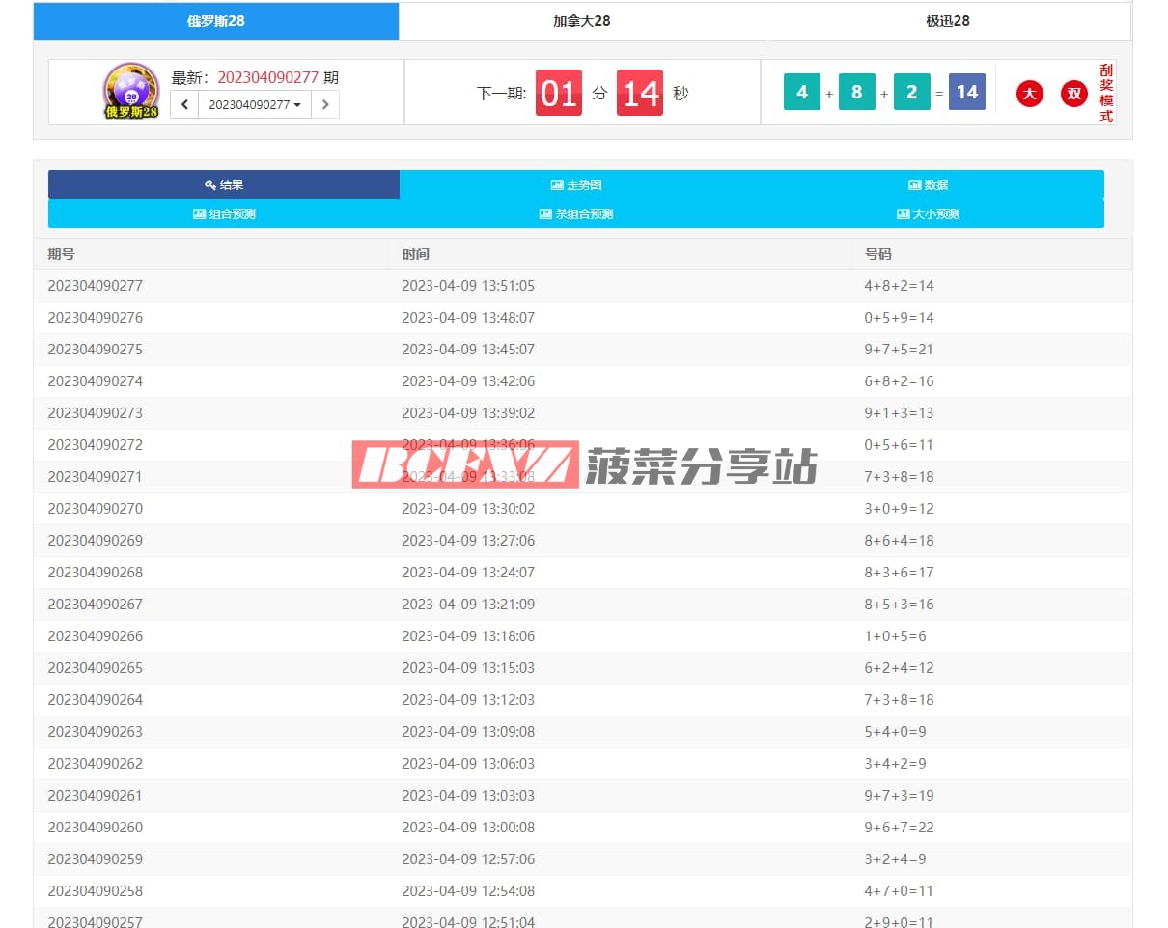Open the 202304090277 period dropdown
1168x928 pixels.
tap(255, 104)
